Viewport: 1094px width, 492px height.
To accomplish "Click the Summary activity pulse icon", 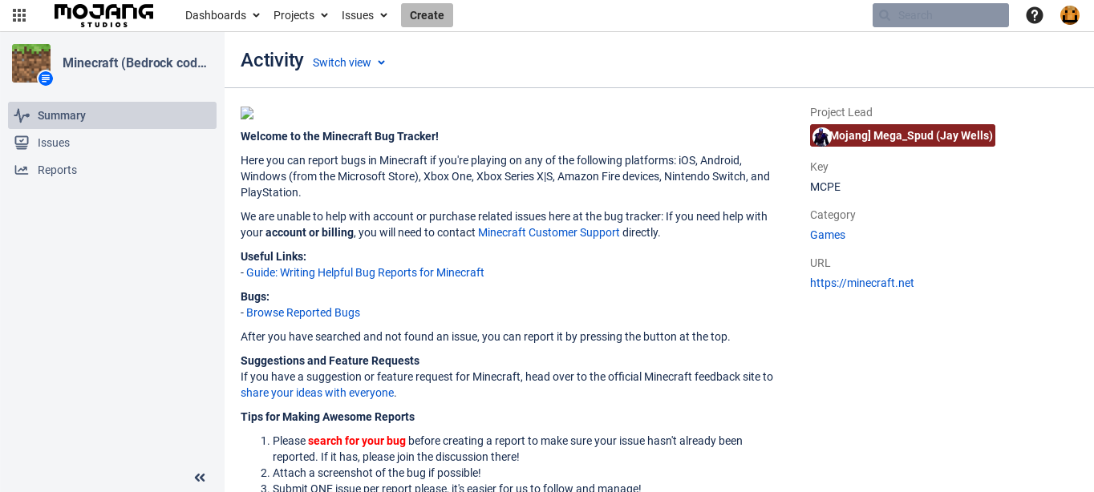I will [x=22, y=115].
